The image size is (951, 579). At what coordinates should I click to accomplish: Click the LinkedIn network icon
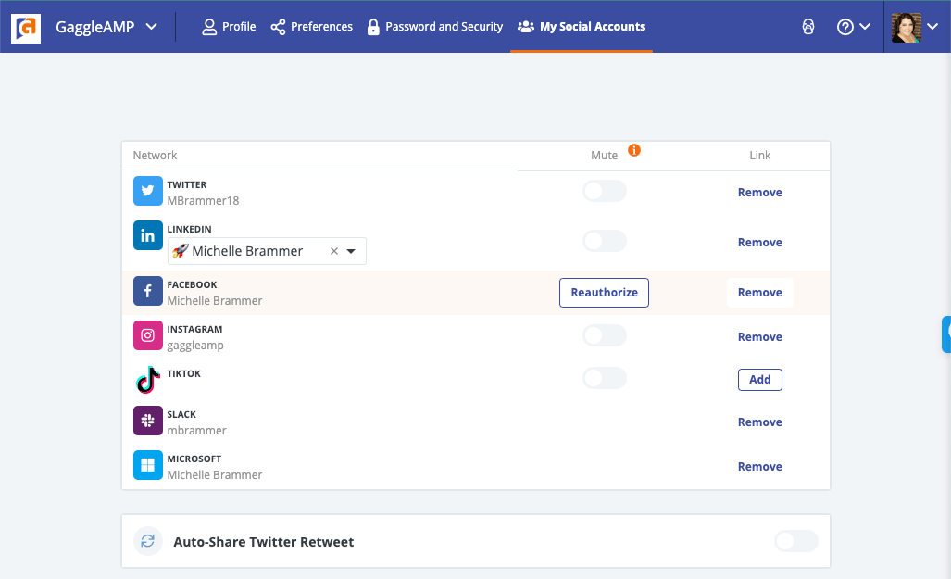click(x=148, y=235)
